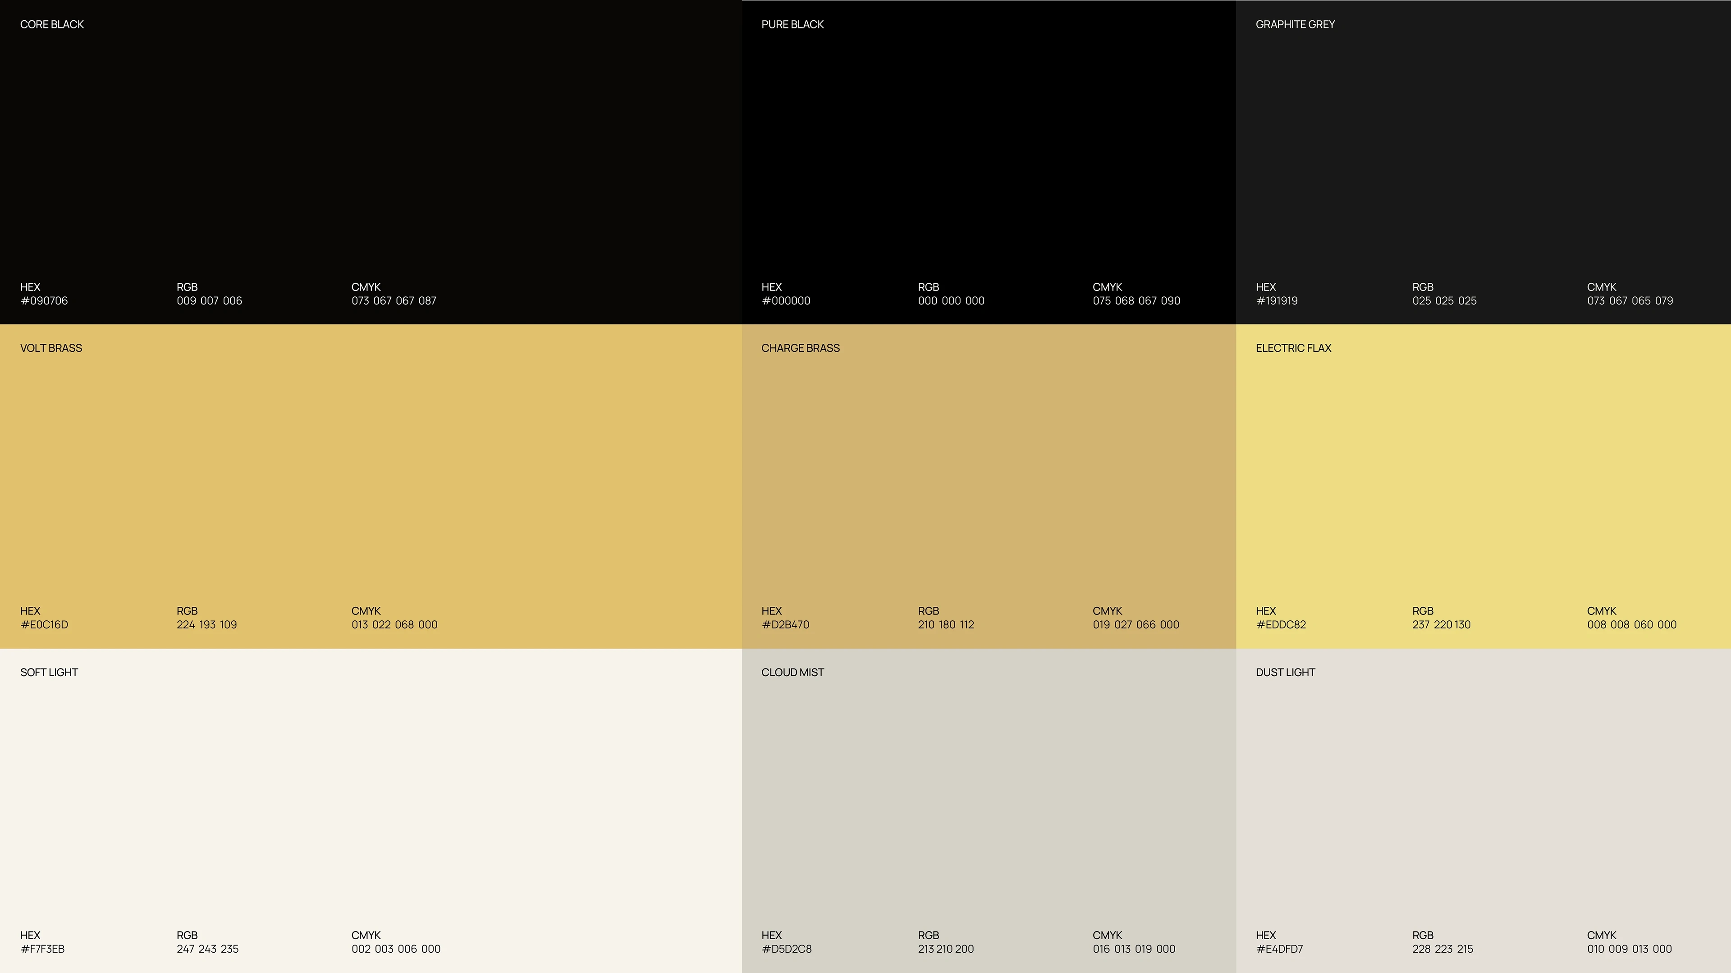Click hex code #D2B470
Screen dimensions: 1731x973
click(785, 624)
